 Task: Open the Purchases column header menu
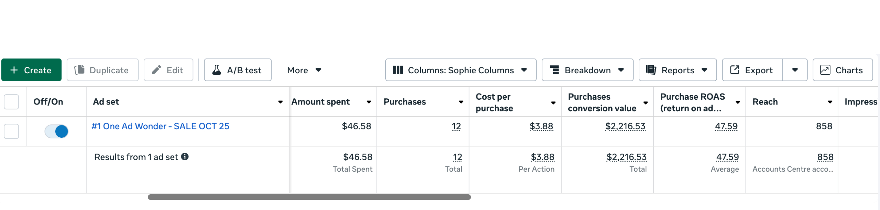(x=461, y=102)
